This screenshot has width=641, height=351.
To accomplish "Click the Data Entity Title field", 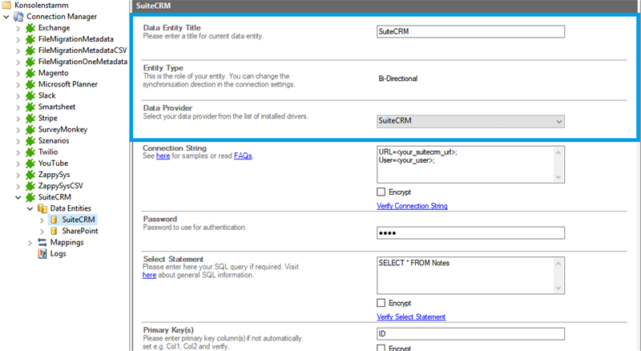I will (470, 32).
